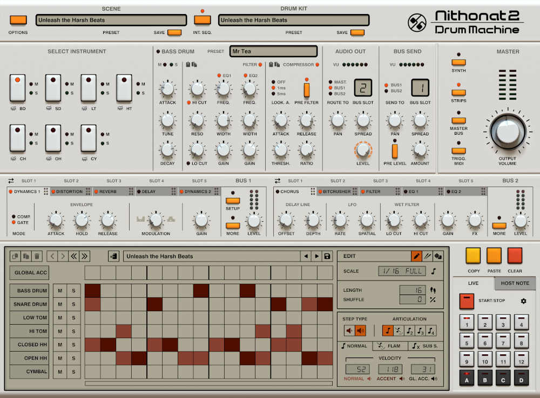Image resolution: width=540 pixels, height=398 pixels.
Task: Select the loud speaker step type icon
Action: pos(359,330)
